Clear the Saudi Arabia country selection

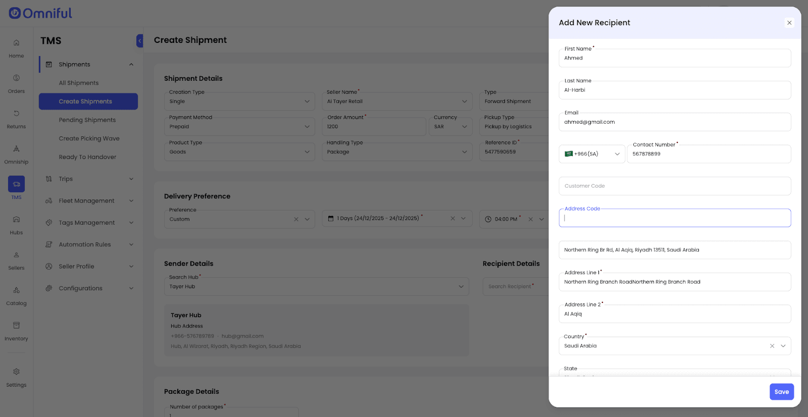click(772, 346)
